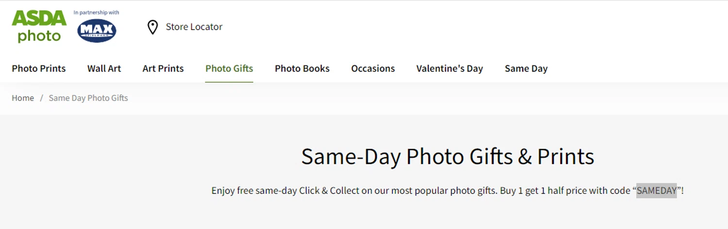This screenshot has height=229, width=728.
Task: Open the Occasions menu item
Action: (373, 69)
